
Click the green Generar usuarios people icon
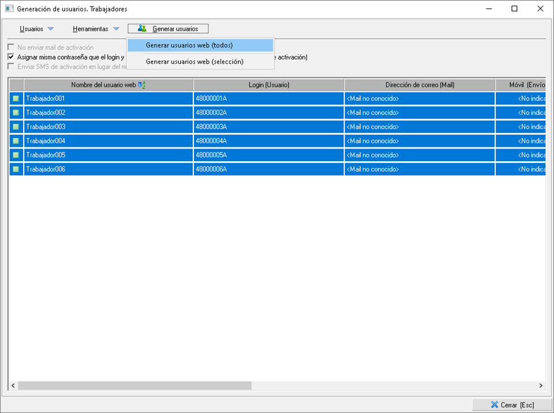(x=142, y=28)
